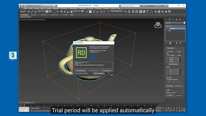Image resolution: width=206 pixels, height=116 pixels.
Task: Select the Container size radio button
Action: (168, 55)
